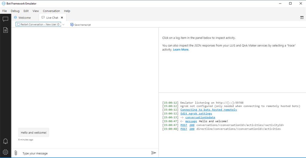The image size is (306, 158).
Task: Click Restart Conversation - New User ID button
Action: [x=38, y=24]
